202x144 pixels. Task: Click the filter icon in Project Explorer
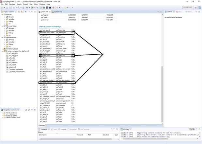(26, 12)
